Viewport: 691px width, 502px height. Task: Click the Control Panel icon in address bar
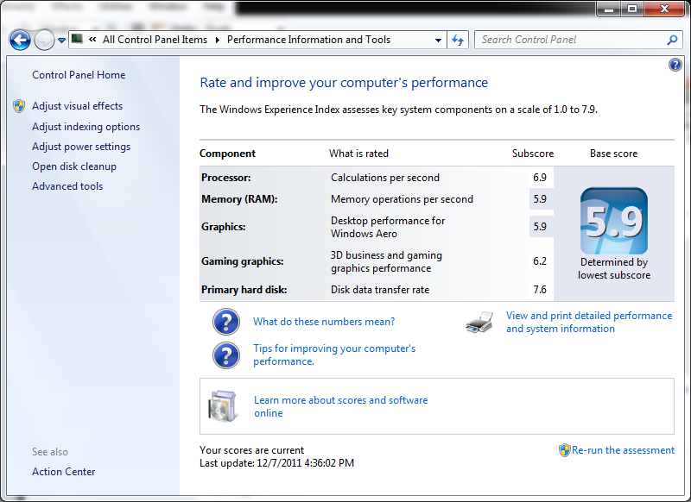77,39
